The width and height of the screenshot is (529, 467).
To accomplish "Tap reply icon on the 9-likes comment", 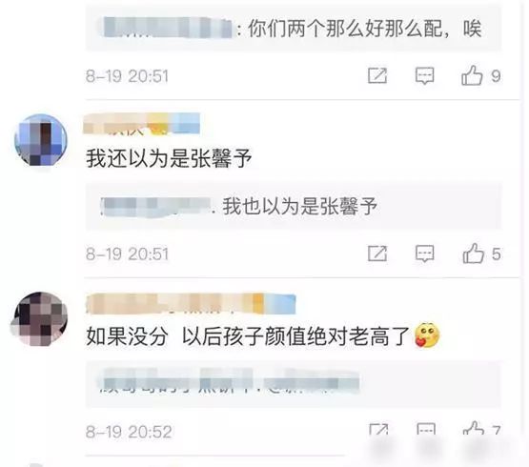I will coord(424,75).
